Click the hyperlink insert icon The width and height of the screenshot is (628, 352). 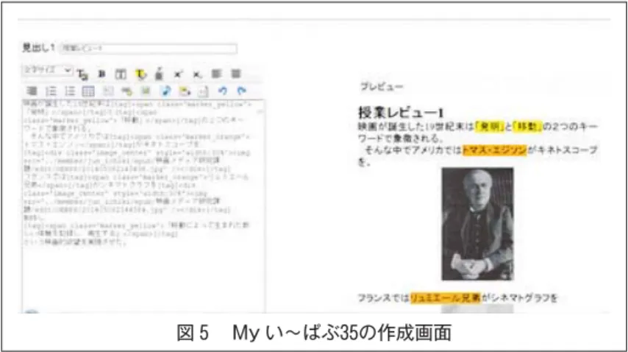click(x=127, y=91)
